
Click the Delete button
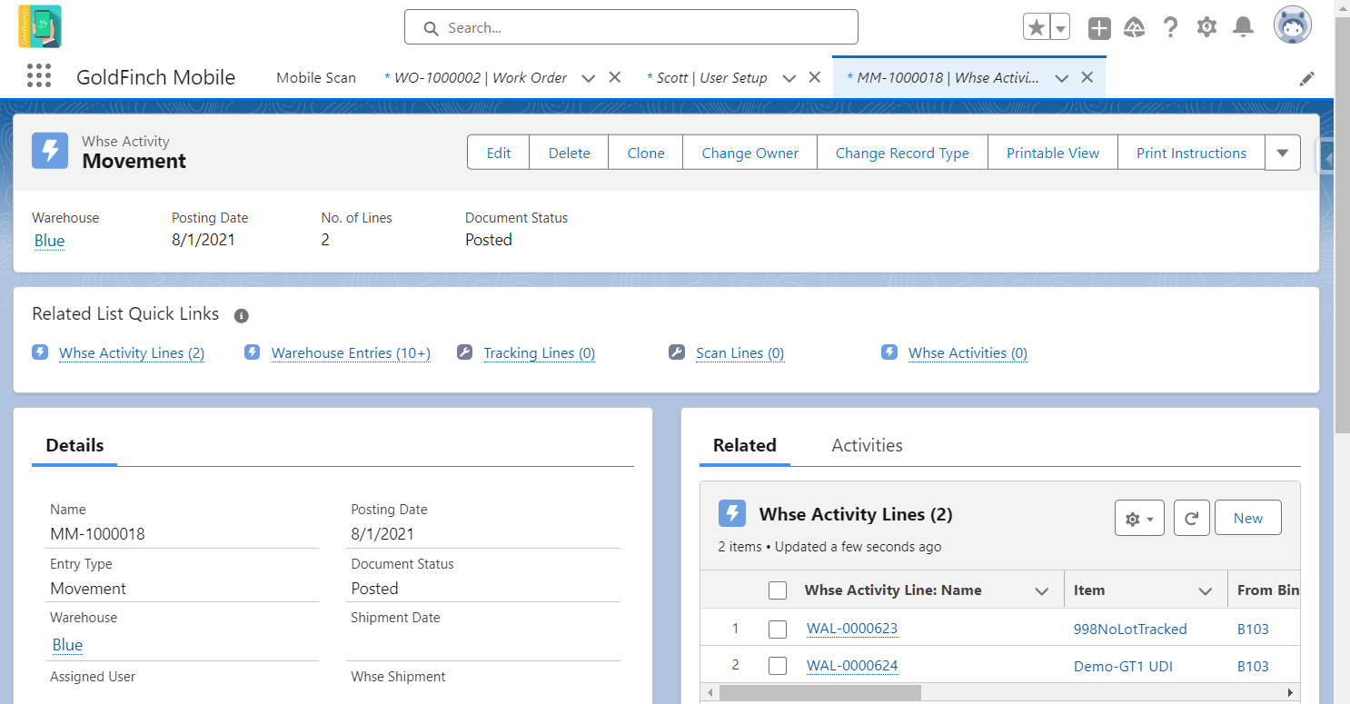coord(570,153)
